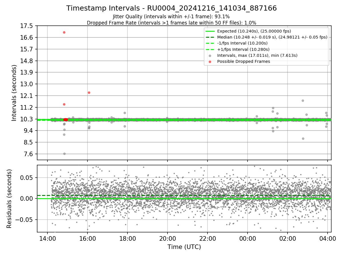Click the 20:00 time tick label
The height and width of the screenshot is (257, 343).
pos(167,239)
